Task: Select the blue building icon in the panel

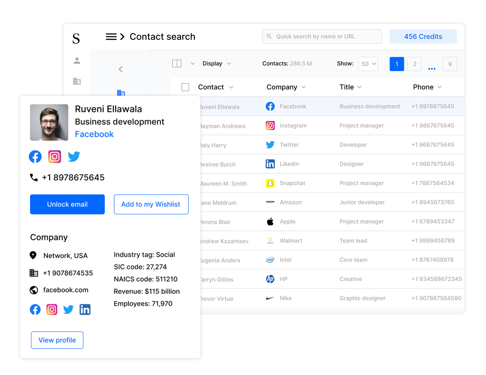Action: 121,93
